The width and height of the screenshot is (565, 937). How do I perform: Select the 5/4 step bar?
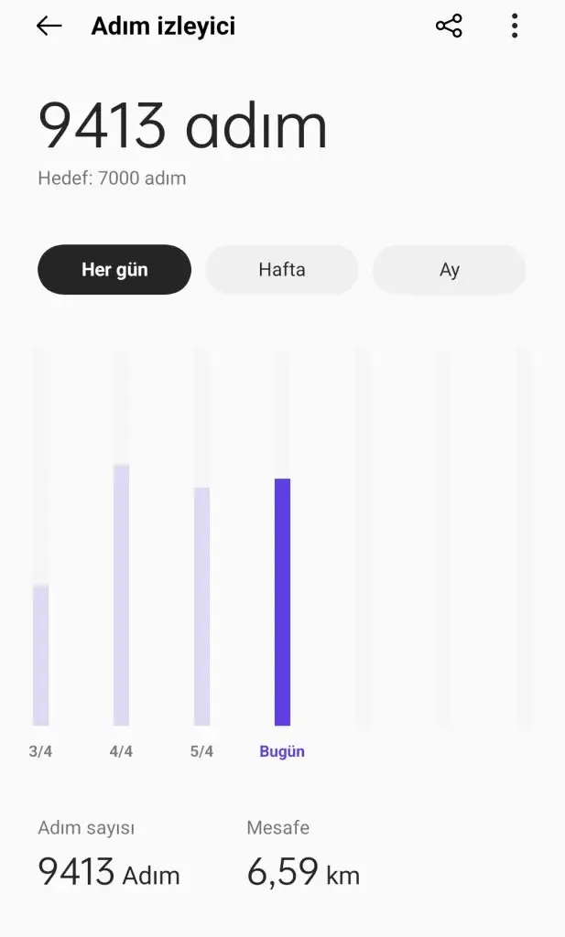tap(202, 607)
